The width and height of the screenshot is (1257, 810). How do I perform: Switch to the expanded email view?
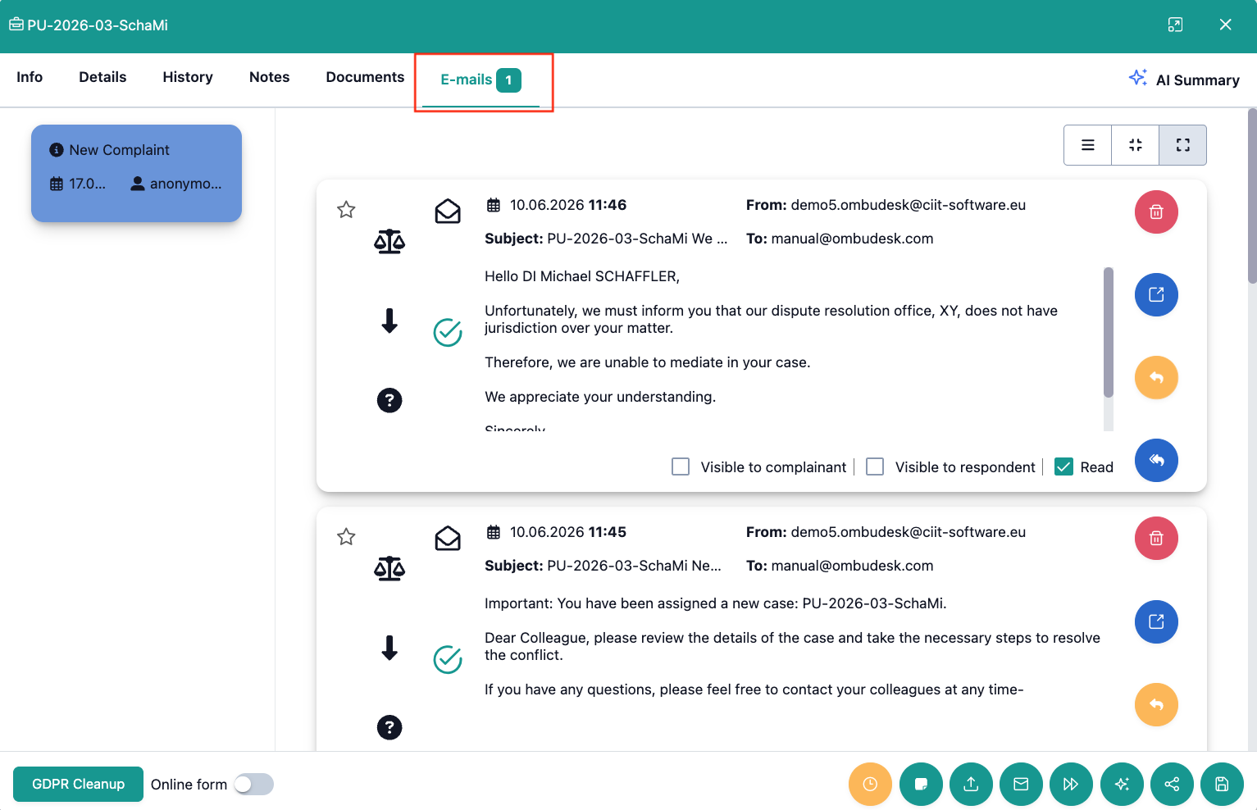click(1182, 145)
